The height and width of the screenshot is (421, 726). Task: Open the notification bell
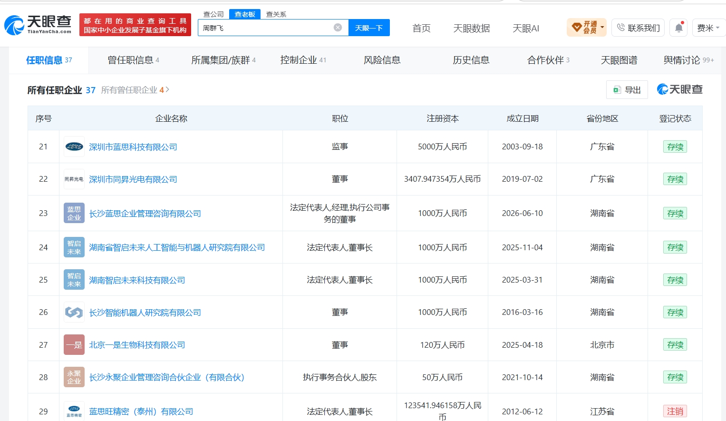(678, 28)
